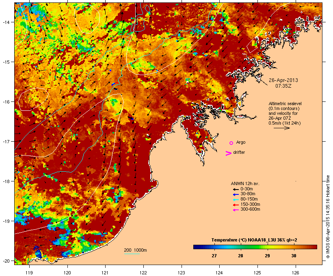Click the longitude axis label 126
333x276 pixels.
295,273
